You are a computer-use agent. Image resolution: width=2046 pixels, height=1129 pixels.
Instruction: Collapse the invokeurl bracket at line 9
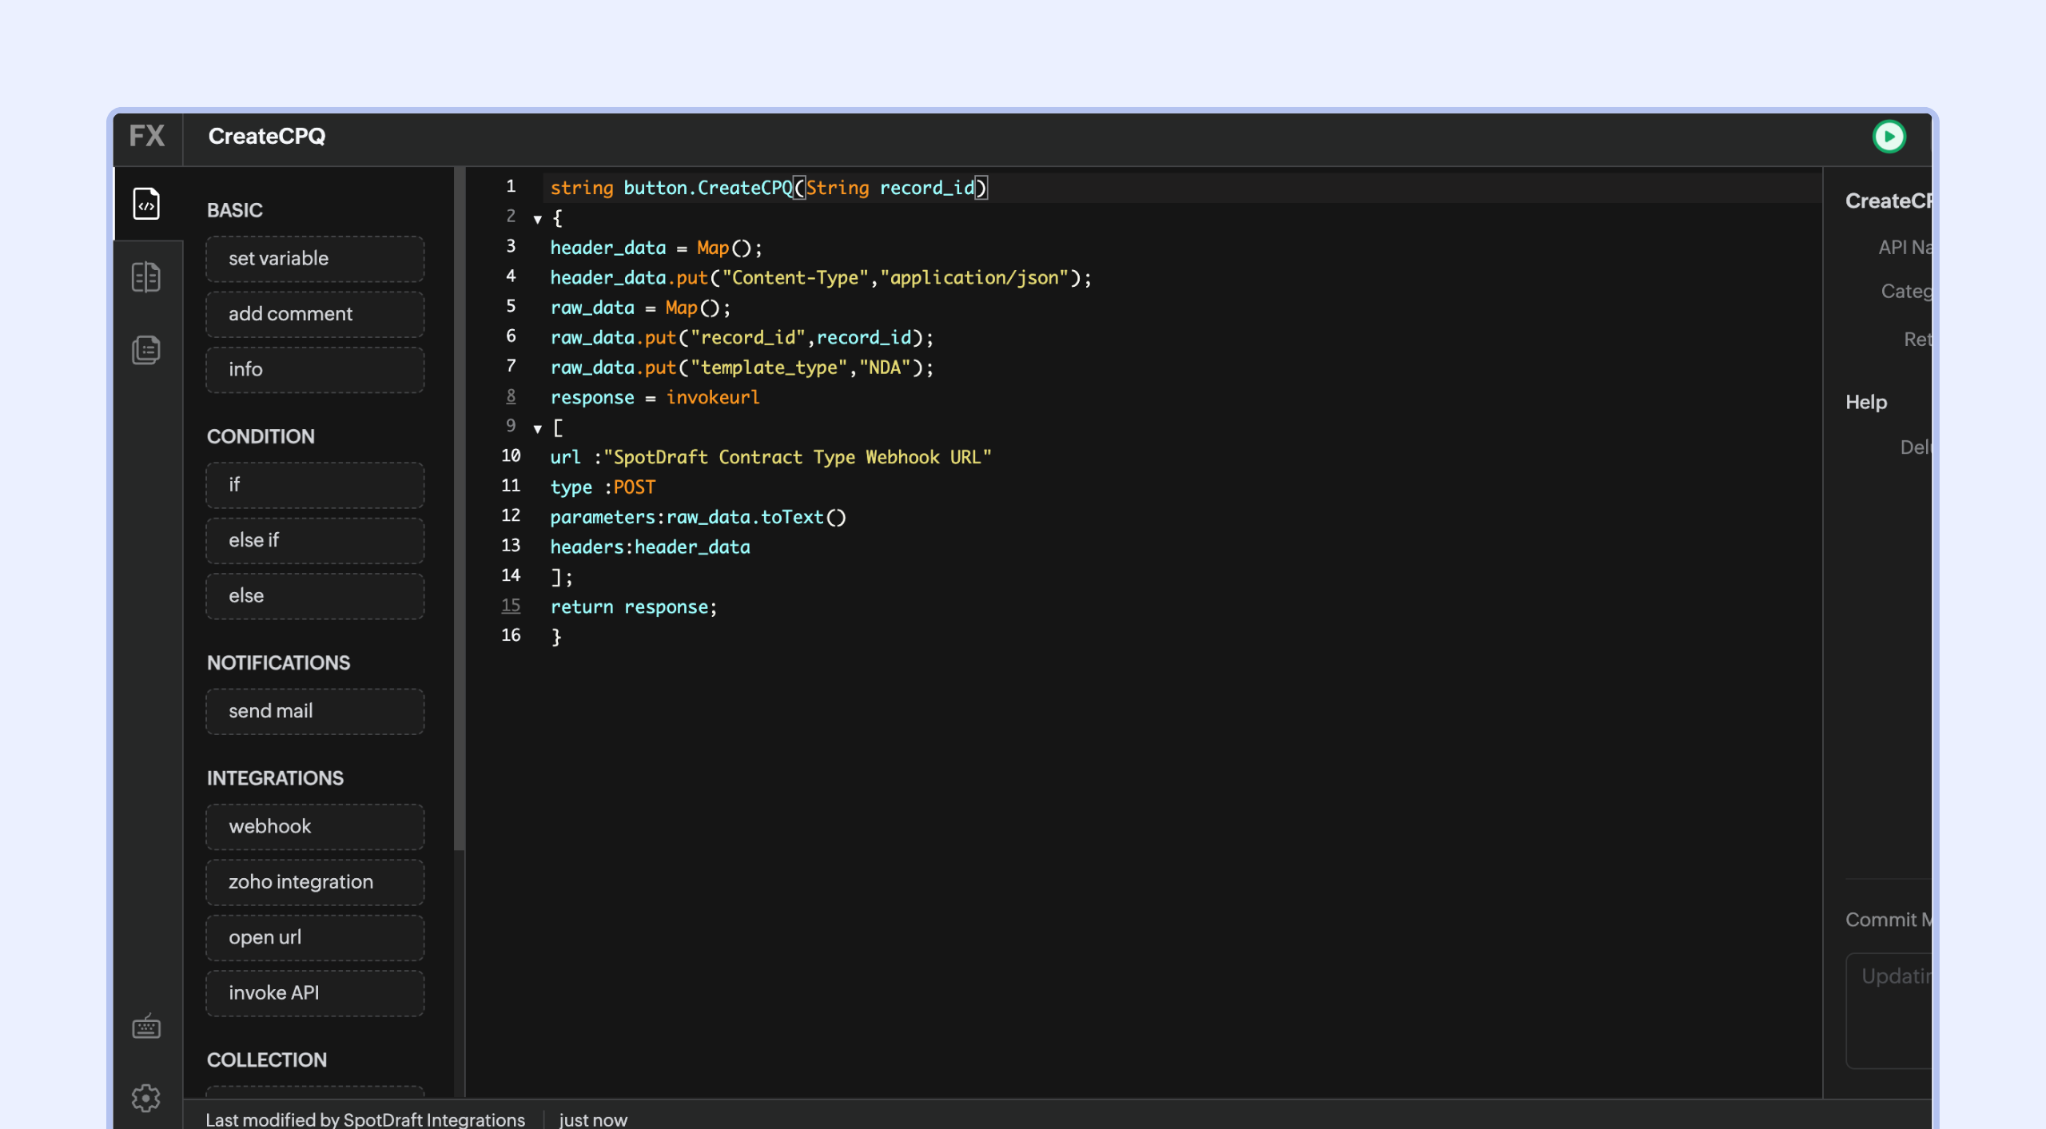click(x=538, y=429)
